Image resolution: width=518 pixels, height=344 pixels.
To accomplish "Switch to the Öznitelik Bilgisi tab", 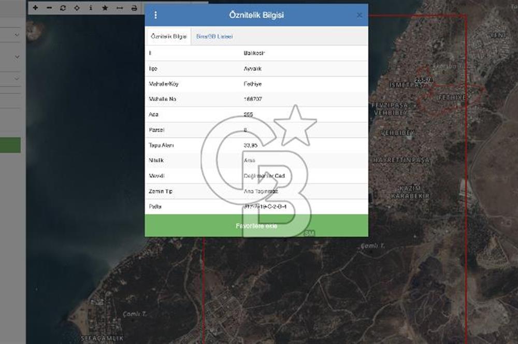I will pyautogui.click(x=168, y=36).
